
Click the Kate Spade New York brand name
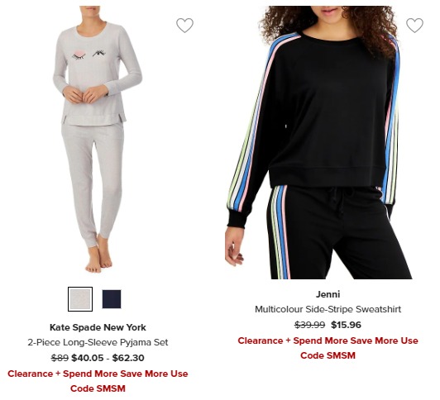tap(98, 327)
